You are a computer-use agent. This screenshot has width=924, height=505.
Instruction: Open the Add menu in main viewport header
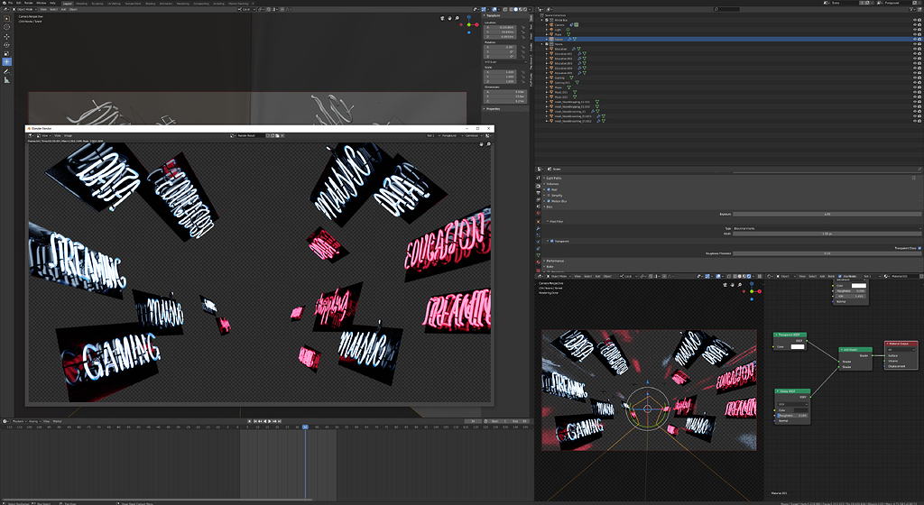point(63,9)
